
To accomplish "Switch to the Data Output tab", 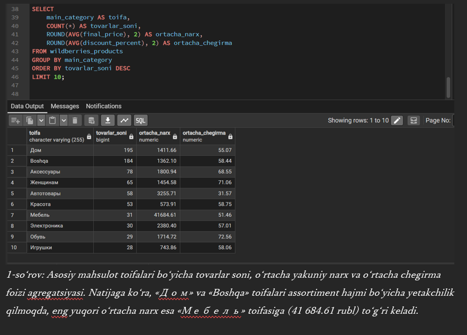I will (27, 106).
